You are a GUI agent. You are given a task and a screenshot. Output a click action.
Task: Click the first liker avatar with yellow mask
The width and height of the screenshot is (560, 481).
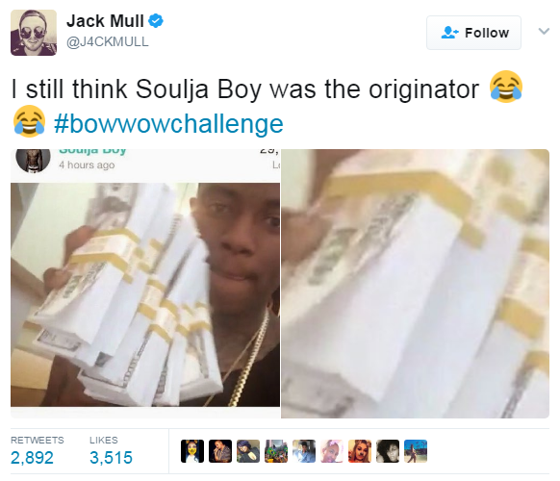pyautogui.click(x=192, y=451)
